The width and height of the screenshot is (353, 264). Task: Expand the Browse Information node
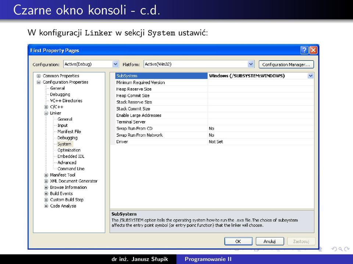click(46, 187)
